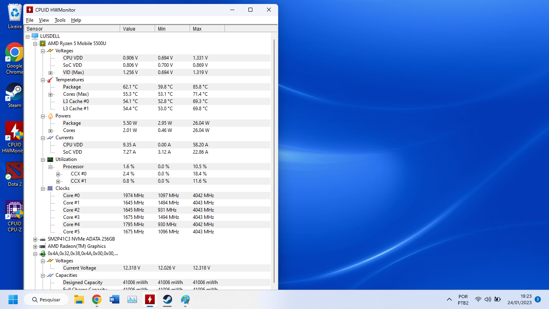
Task: Open Paint from the taskbar
Action: click(185, 300)
